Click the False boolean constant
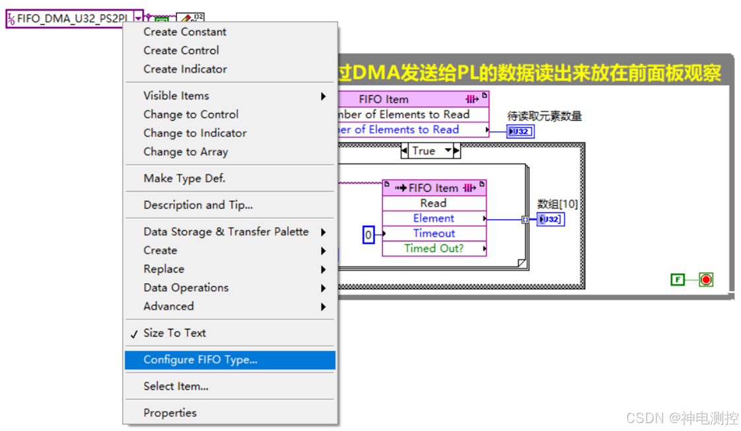 tap(678, 279)
